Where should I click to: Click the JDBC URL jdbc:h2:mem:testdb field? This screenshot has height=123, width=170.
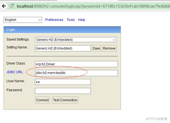pos(76,73)
